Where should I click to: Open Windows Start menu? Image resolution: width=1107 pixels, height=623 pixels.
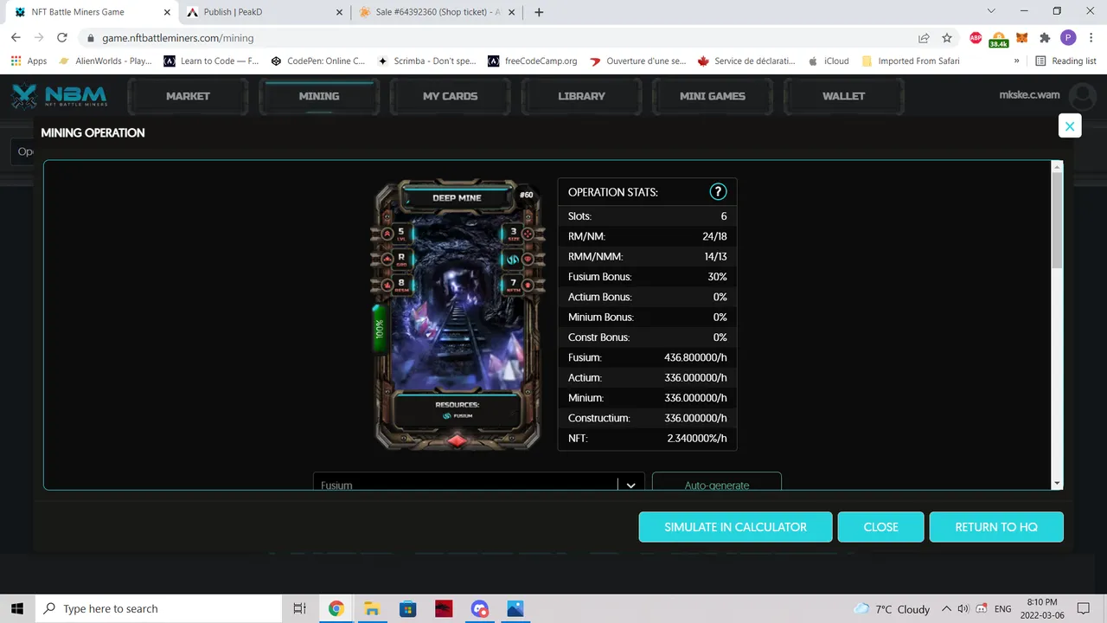[x=17, y=608]
